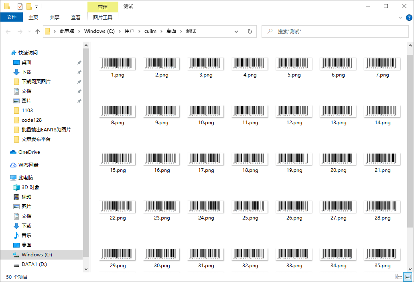Expand the 此电脑 chevron in address bar
This screenshot has width=414, height=282.
(79, 31)
